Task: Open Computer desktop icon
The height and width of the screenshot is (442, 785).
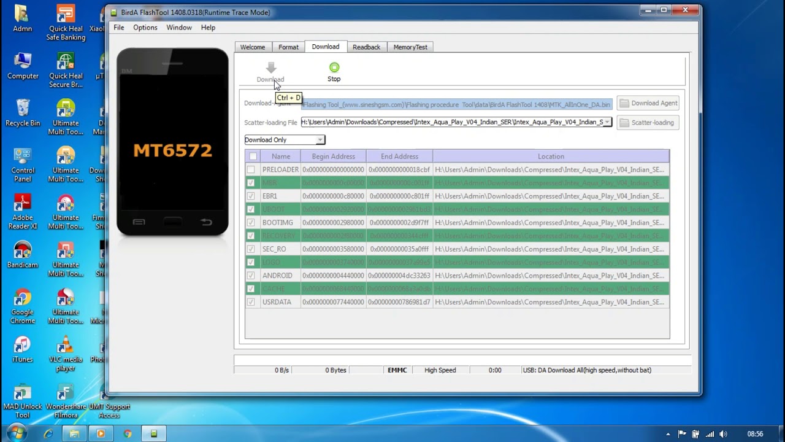Action: coord(23,66)
